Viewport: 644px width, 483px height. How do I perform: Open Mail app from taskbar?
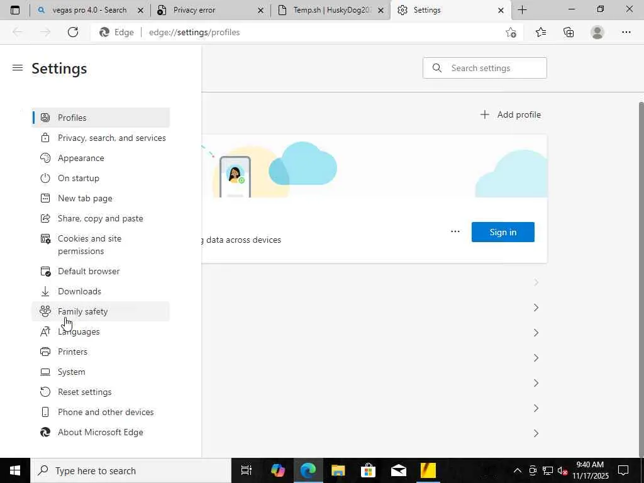click(x=398, y=470)
